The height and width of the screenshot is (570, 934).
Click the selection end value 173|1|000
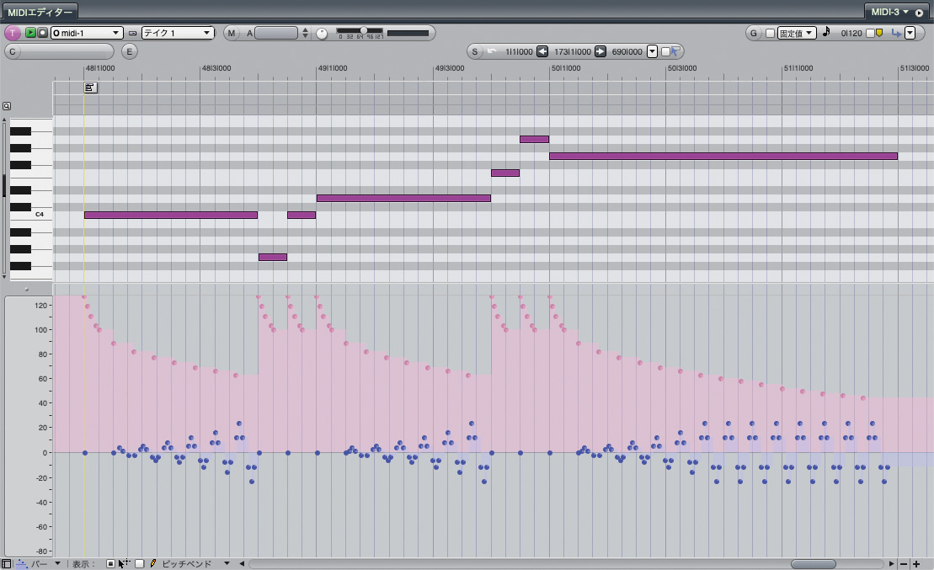tap(573, 52)
